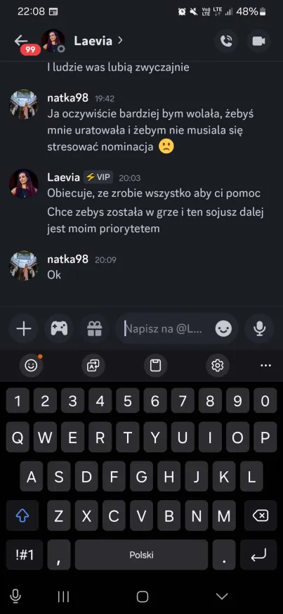The image size is (283, 614).
Task: Tap the game controller apps icon
Action: click(x=59, y=329)
